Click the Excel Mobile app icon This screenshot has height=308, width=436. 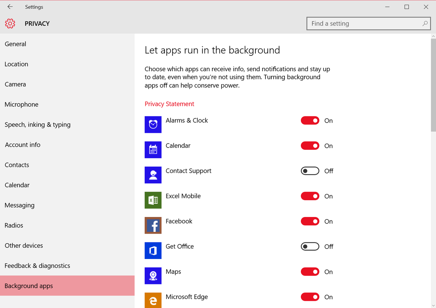click(x=153, y=200)
